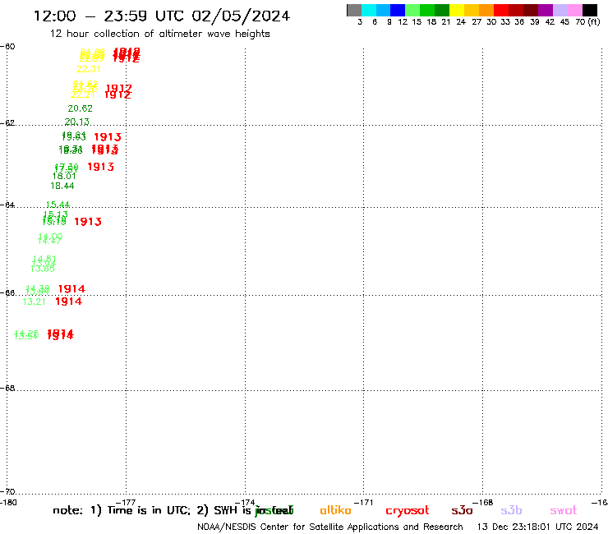Click the '13 Dec 23:18:01 UTC 2024' timestamp
The width and height of the screenshot is (608, 534).
537,527
